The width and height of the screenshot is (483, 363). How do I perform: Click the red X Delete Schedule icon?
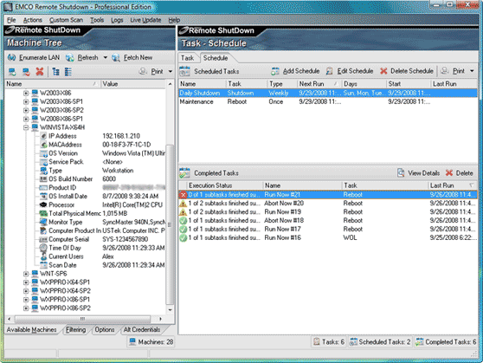coord(383,71)
